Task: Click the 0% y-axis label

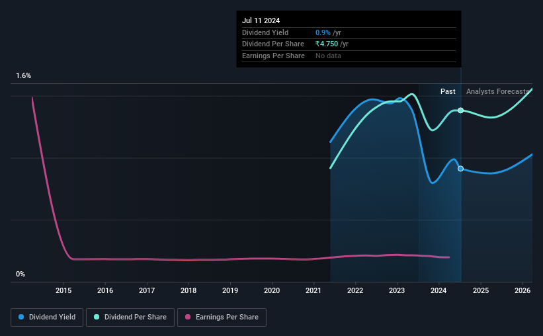Action: (21, 274)
